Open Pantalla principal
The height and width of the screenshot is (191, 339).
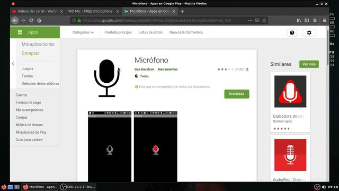click(118, 32)
